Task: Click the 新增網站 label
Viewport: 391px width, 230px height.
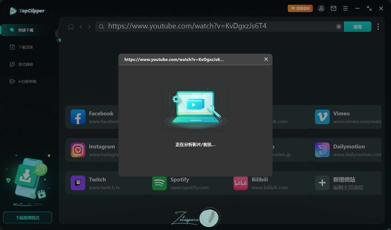Action: point(344,180)
